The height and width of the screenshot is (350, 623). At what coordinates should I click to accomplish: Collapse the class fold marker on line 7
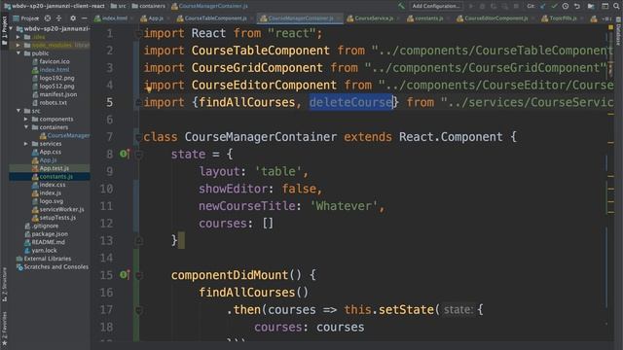point(138,137)
